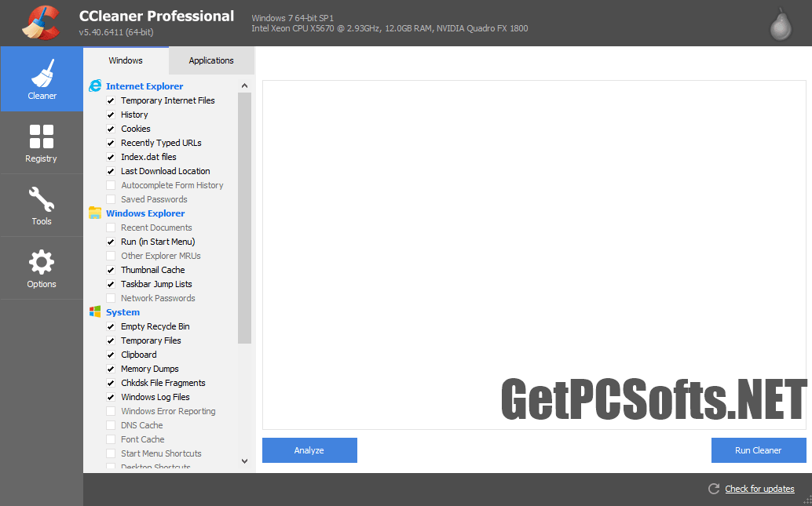Disable Recently Typed URLs cleaning

pos(111,143)
